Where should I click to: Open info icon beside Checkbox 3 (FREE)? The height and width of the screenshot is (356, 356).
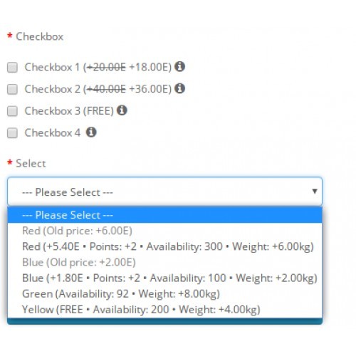point(122,110)
